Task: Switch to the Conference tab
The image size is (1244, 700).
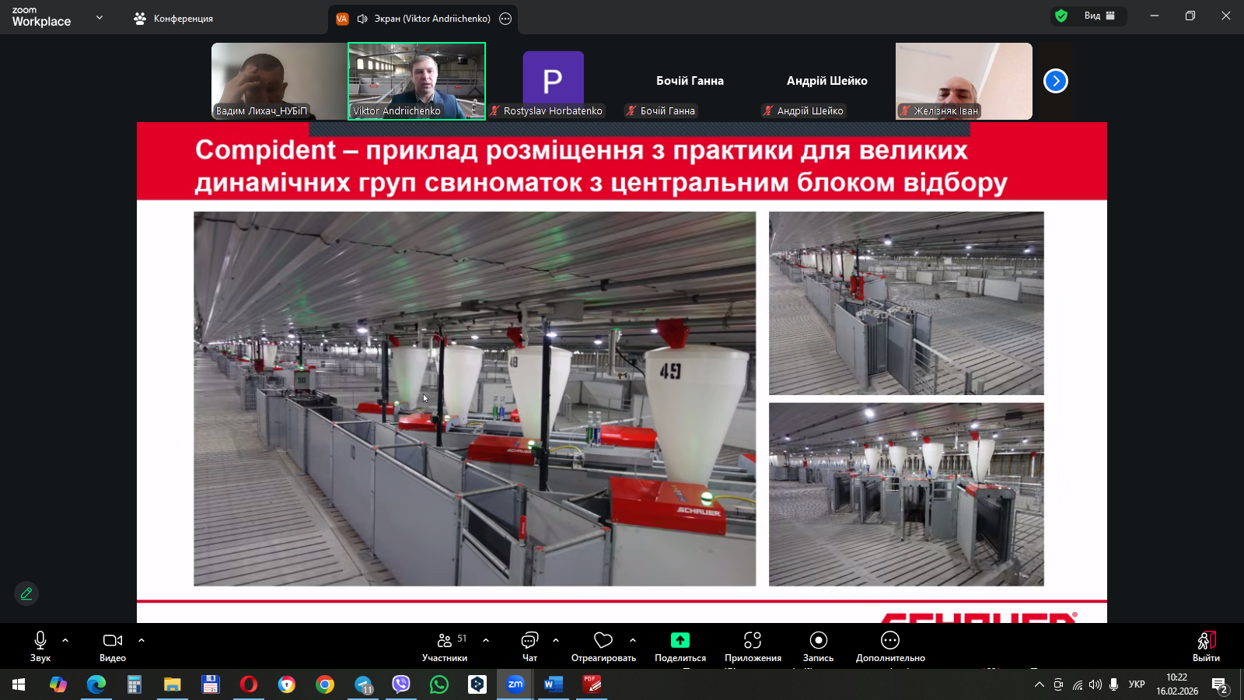Action: [x=174, y=19]
